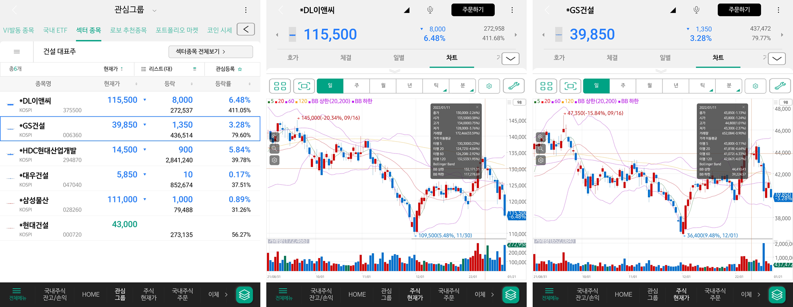The image size is (793, 307).
Task: Open three-dot menu in GS건설 panel
Action: 778,10
